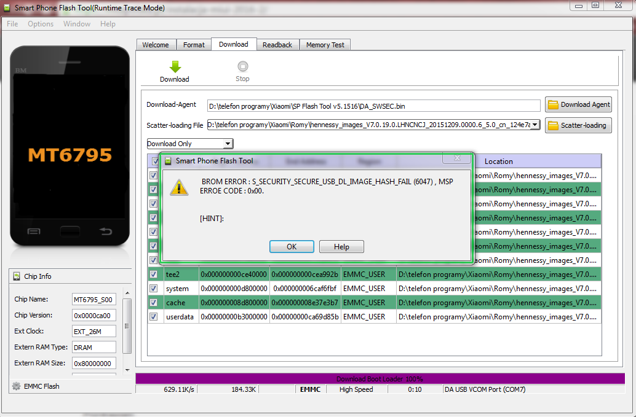Close the Smart Phone Flash Tool error dialog
Image resolution: width=636 pixels, height=417 pixels.
pyautogui.click(x=457, y=158)
